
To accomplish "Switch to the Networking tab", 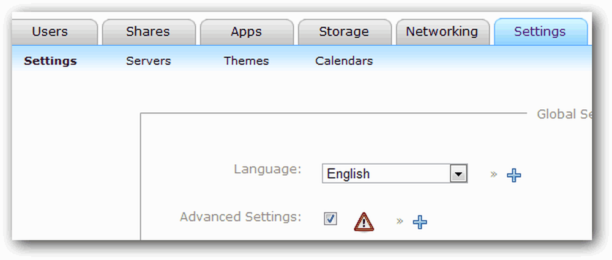I will tap(442, 32).
